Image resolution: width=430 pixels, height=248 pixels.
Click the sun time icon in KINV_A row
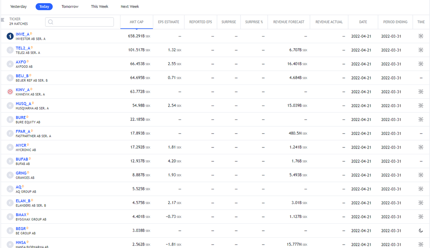click(x=421, y=92)
